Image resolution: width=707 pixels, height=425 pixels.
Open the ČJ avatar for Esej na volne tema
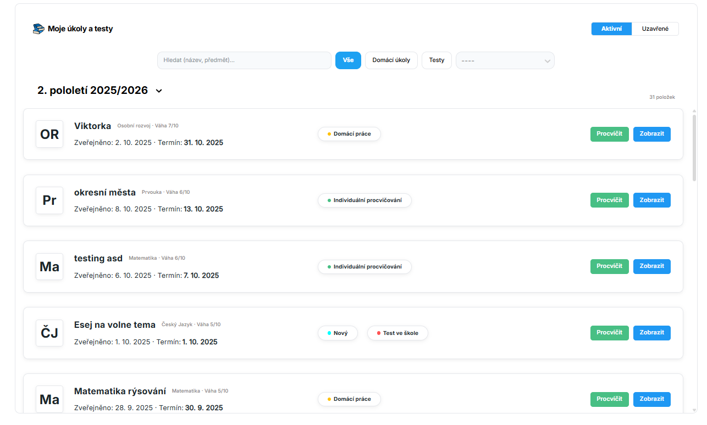click(49, 333)
